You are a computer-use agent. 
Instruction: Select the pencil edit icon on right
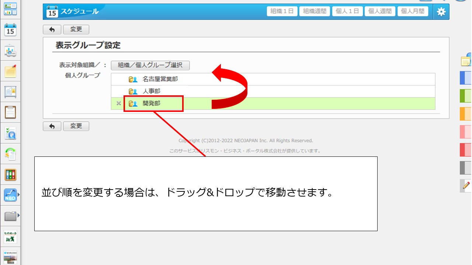(466, 185)
